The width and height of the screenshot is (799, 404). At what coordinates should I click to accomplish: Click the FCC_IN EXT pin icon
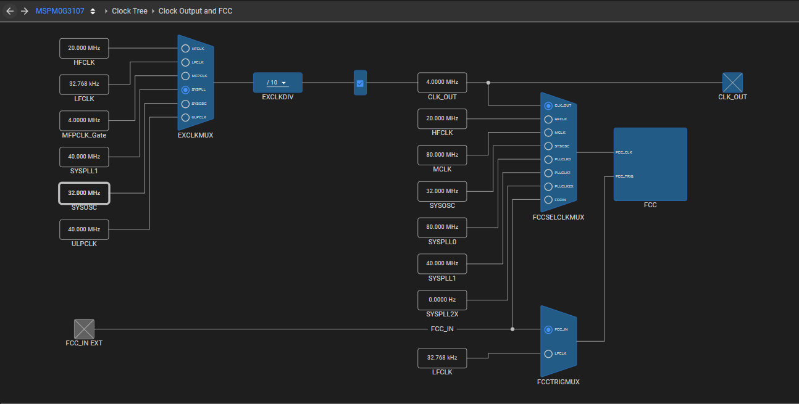coord(84,329)
